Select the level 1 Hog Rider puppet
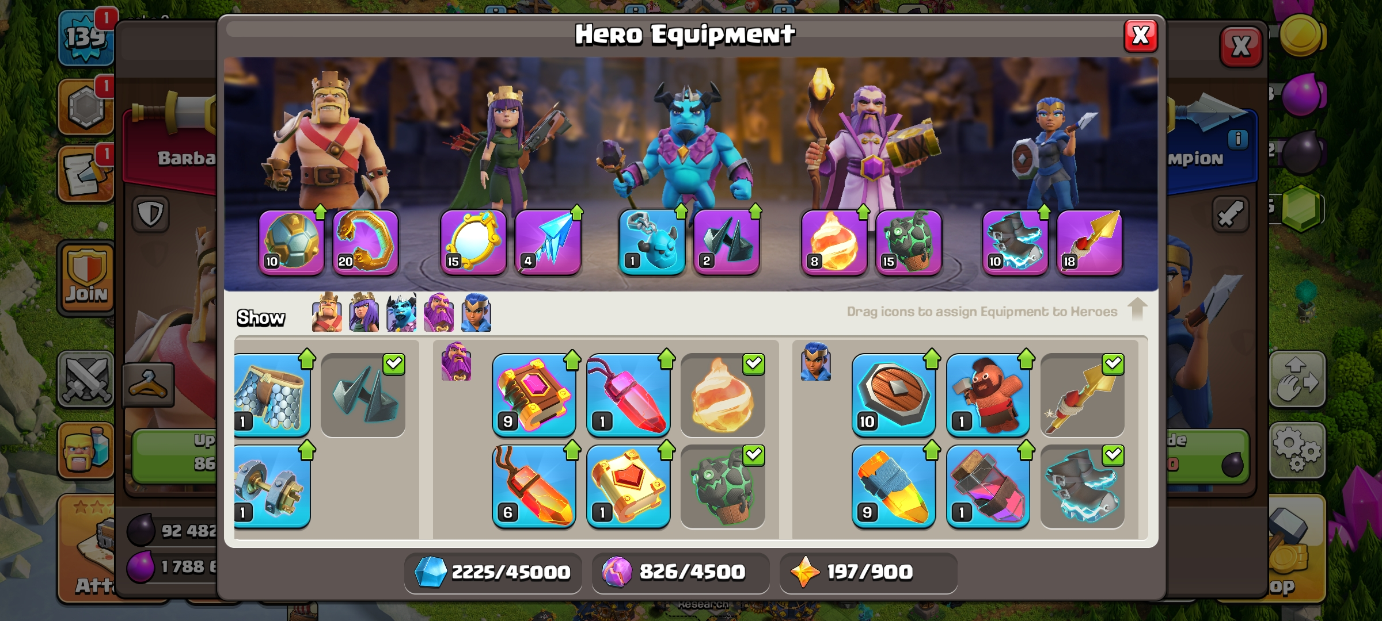1382x621 pixels. [988, 395]
